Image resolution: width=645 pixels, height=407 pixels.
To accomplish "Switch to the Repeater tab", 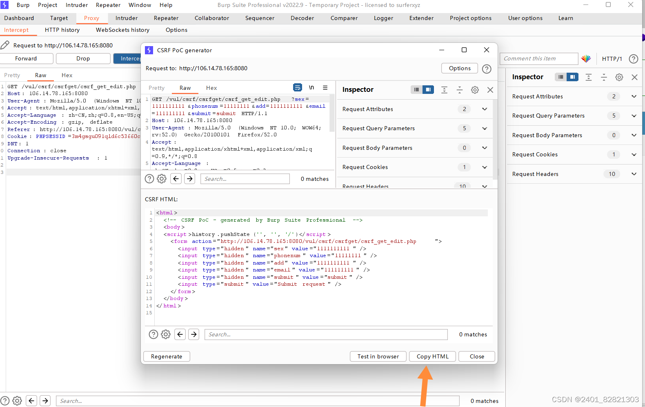I will (166, 18).
